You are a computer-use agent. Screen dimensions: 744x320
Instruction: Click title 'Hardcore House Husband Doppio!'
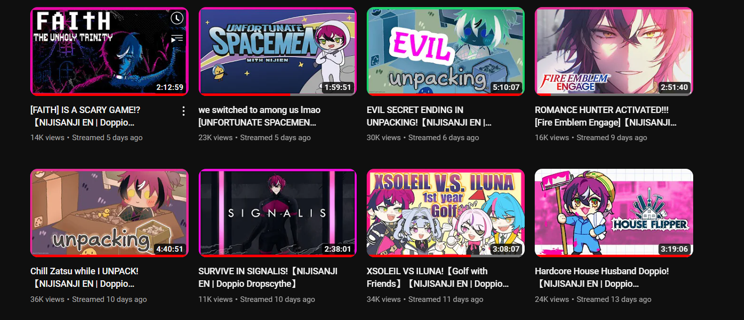click(x=602, y=271)
